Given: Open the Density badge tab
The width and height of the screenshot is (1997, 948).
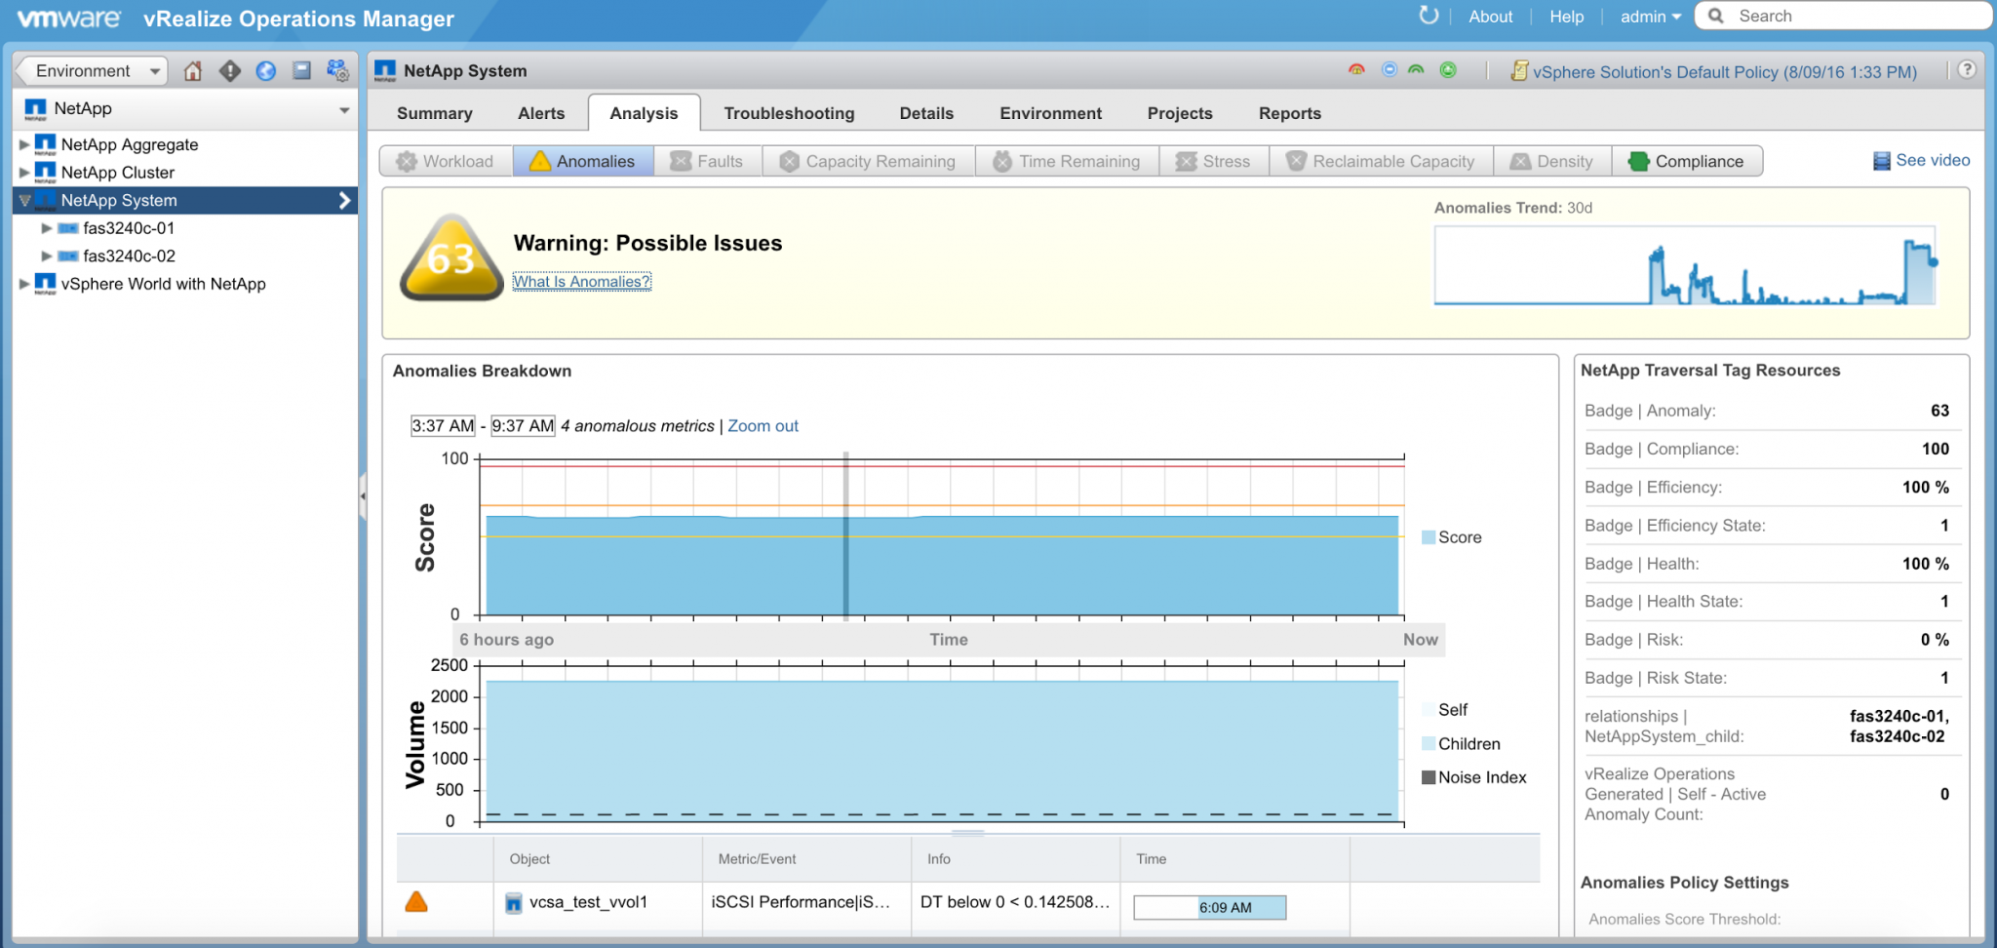Looking at the screenshot, I should [1552, 161].
